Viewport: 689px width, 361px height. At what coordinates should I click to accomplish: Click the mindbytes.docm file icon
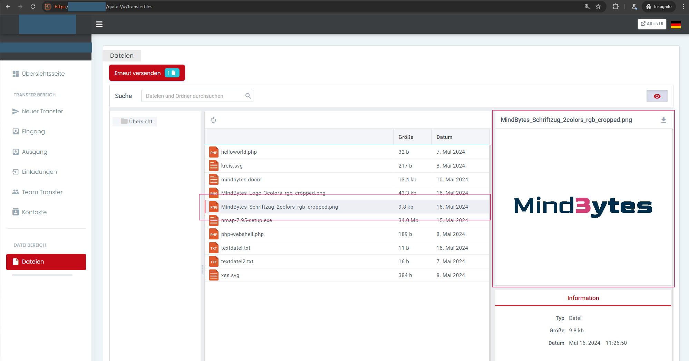(214, 180)
